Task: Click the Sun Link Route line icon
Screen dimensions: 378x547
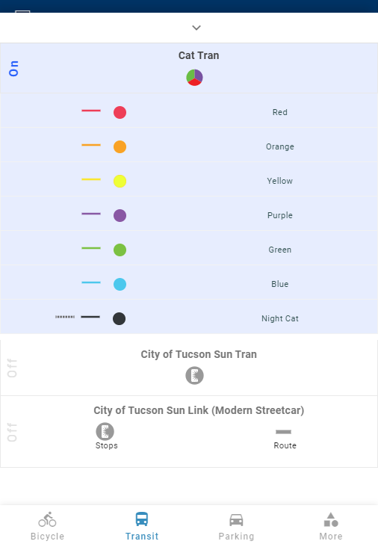Action: click(284, 432)
